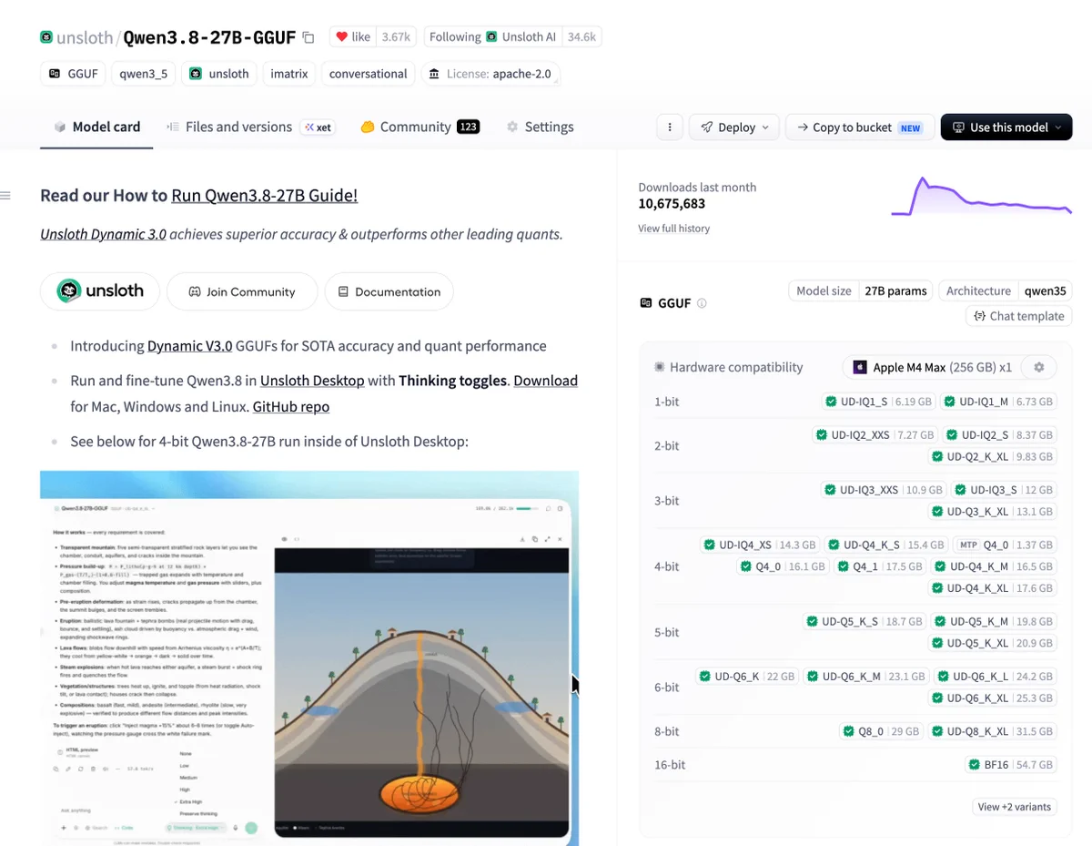Viewport: 1092px width, 846px height.
Task: Open hardware compatibility settings gear
Action: click(1038, 367)
